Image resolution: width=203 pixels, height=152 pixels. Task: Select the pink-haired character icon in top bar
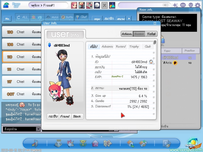(74, 5)
